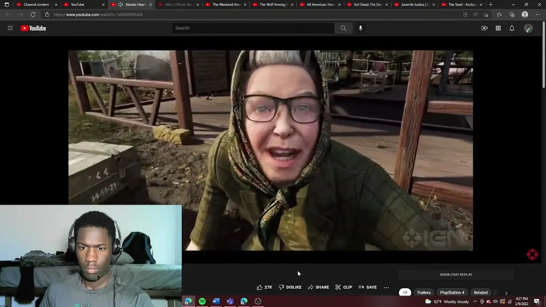Save the video to a playlist with SAVE
The width and height of the screenshot is (546, 307).
tap(368, 287)
